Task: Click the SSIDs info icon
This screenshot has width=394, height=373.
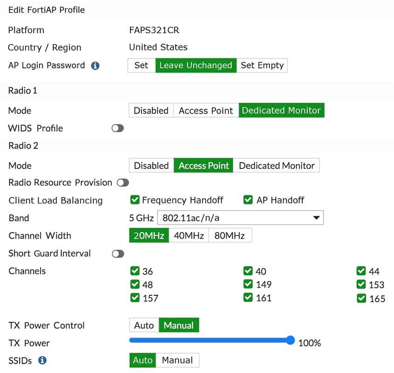Action: 42,360
